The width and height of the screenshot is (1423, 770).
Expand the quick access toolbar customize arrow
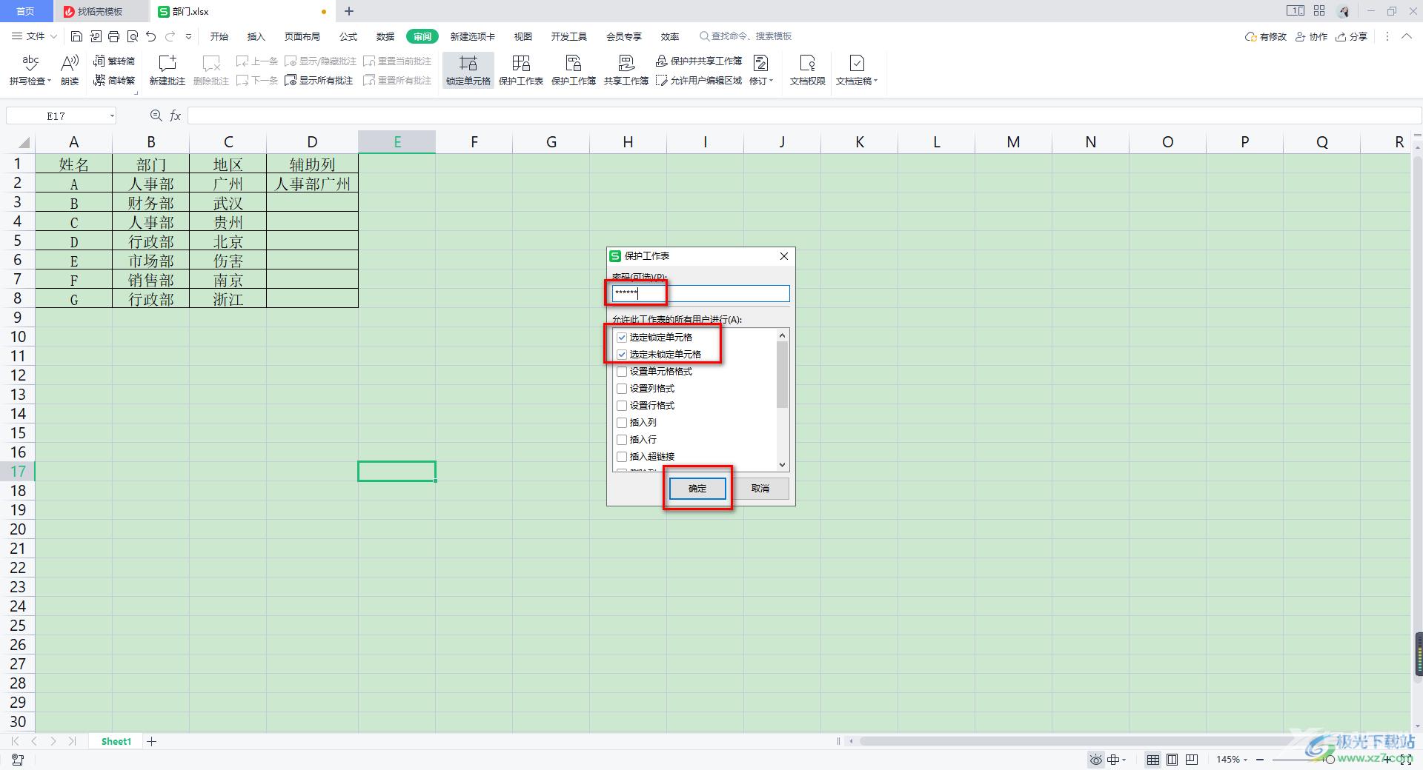pyautogui.click(x=188, y=36)
